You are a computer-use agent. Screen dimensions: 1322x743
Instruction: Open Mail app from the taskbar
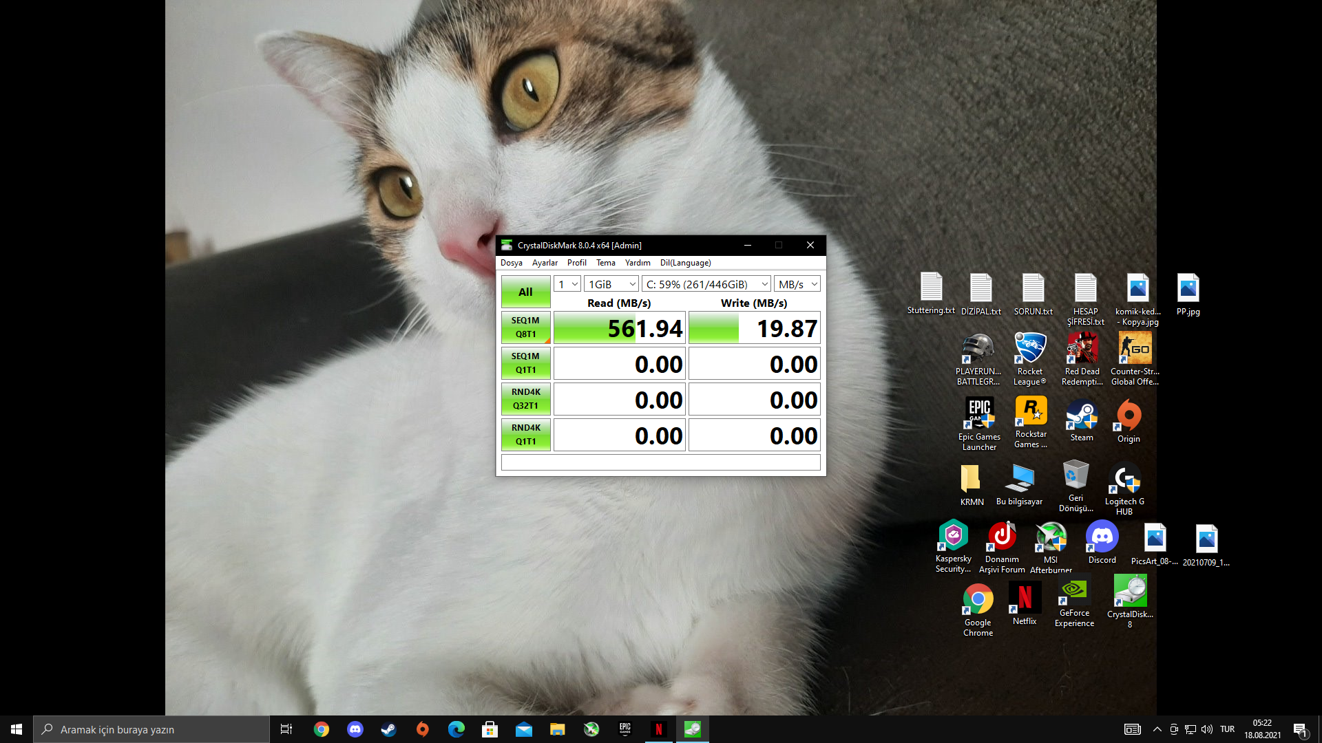523,729
